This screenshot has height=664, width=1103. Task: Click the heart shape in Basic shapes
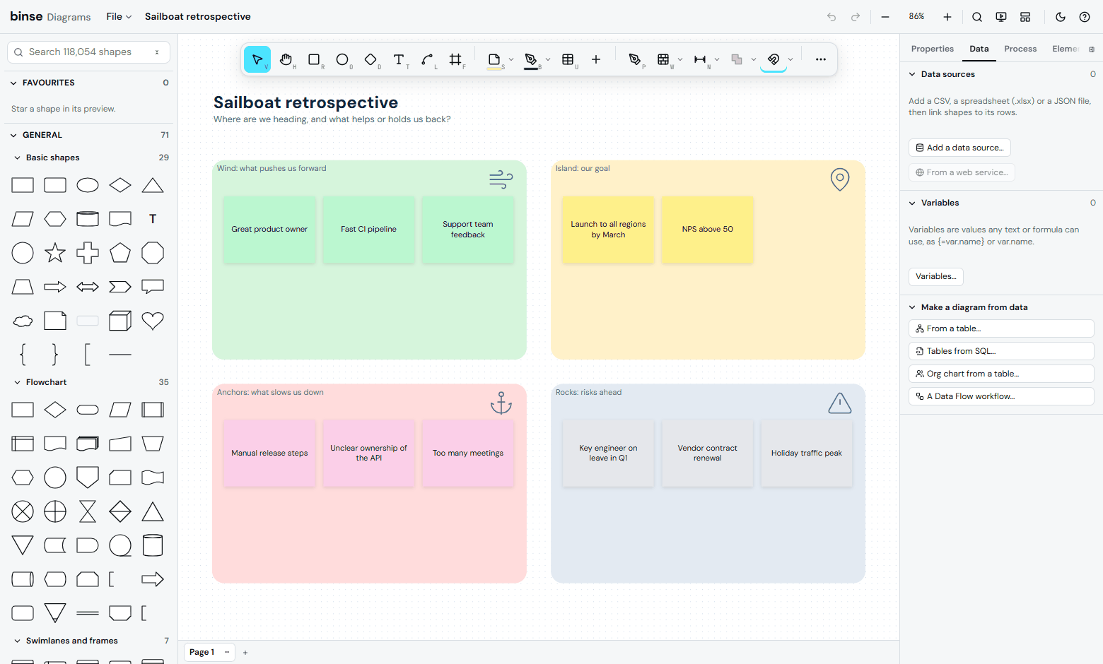pyautogui.click(x=153, y=321)
